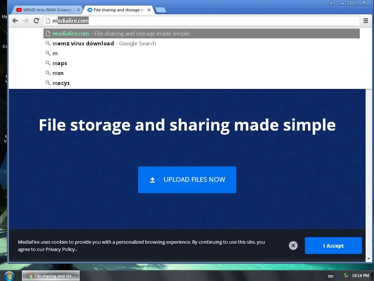The image size is (374, 281).
Task: Close the MEMZ virus tab
Action: (79, 10)
